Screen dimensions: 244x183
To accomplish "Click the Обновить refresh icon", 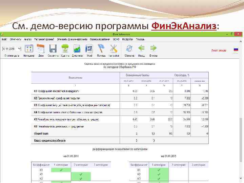I will pos(129,48).
